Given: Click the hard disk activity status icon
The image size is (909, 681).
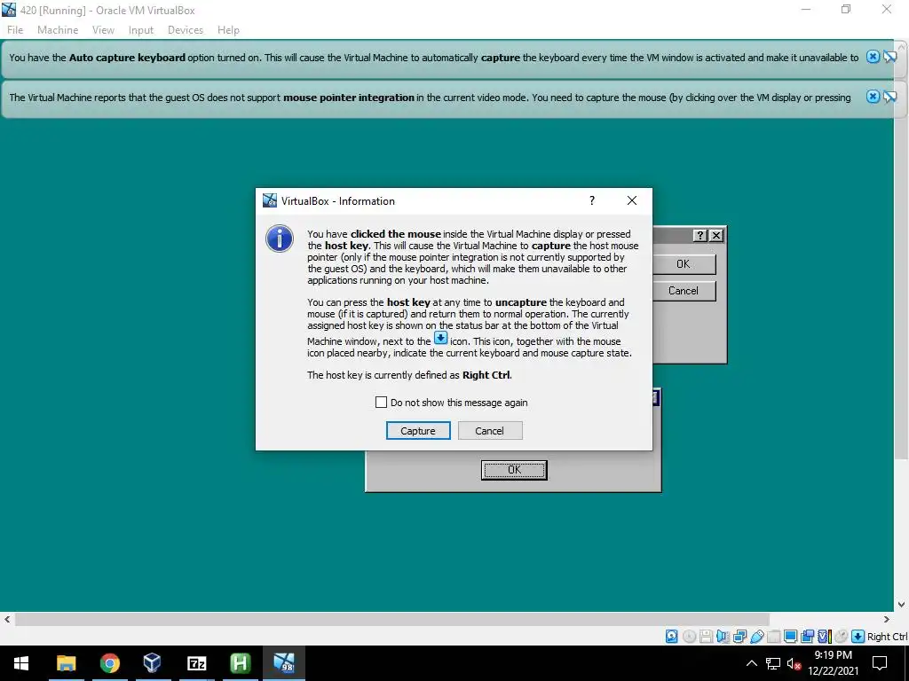Looking at the screenshot, I should 671,636.
